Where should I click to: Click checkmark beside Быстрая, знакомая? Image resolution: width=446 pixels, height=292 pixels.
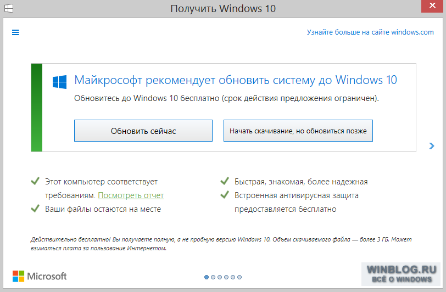pyautogui.click(x=225, y=181)
